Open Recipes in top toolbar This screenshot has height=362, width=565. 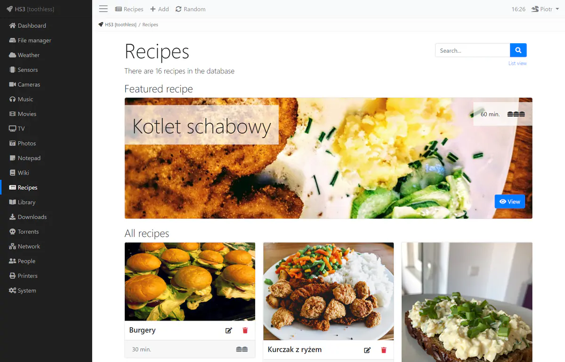pos(129,9)
